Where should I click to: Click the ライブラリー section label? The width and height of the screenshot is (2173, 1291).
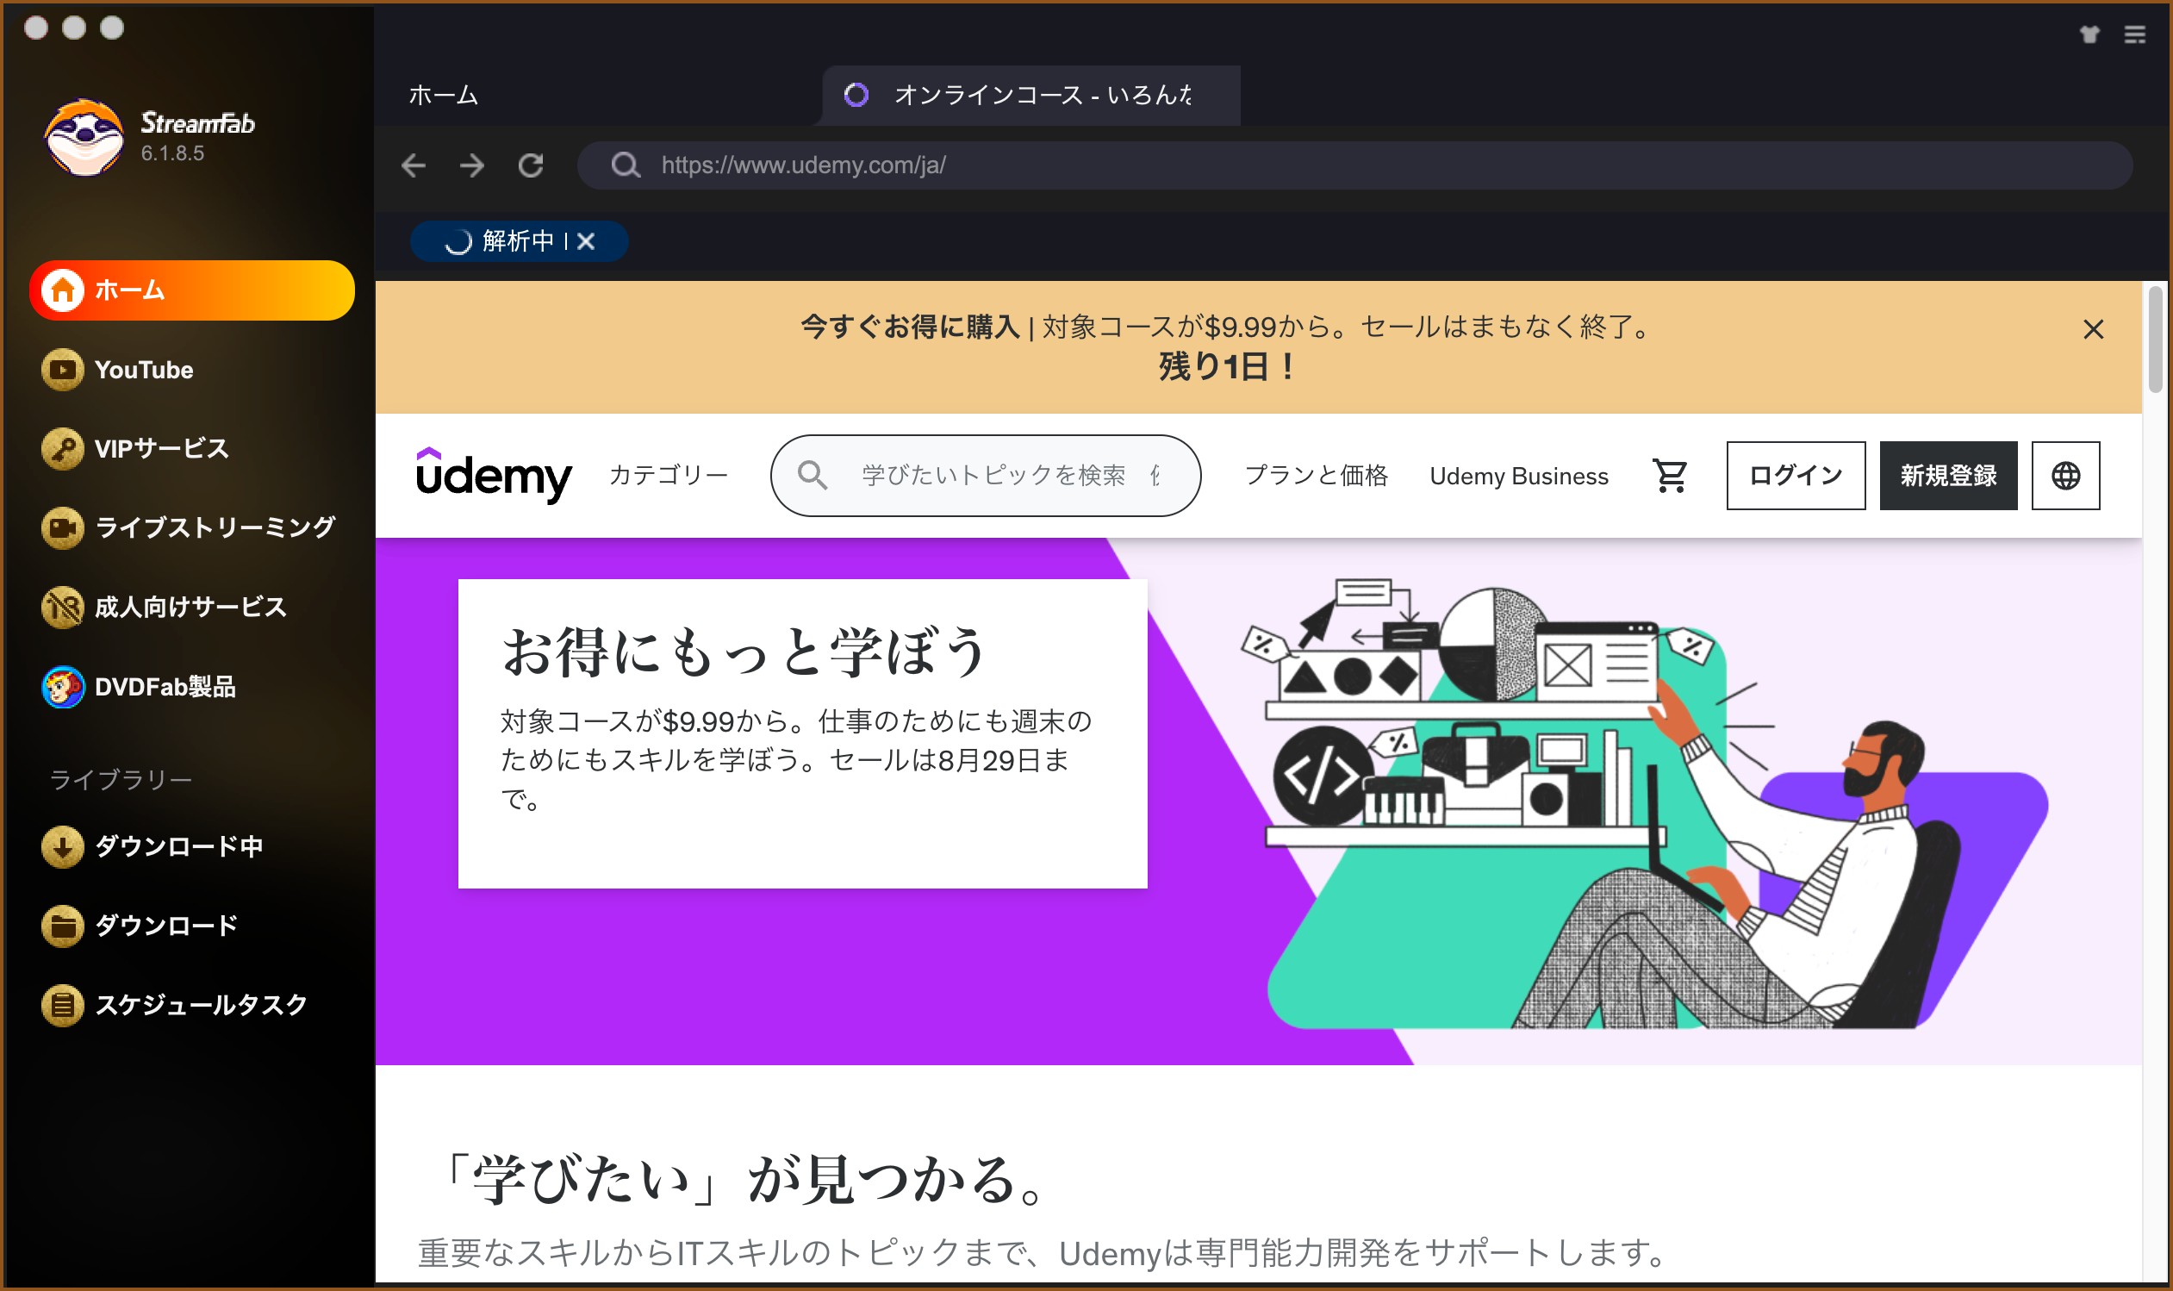[x=120, y=779]
